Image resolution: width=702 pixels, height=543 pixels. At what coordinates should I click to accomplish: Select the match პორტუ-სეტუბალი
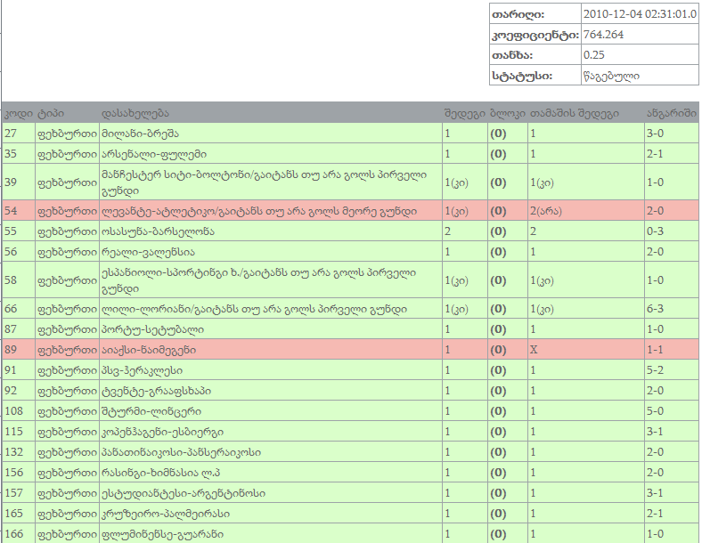[152, 329]
